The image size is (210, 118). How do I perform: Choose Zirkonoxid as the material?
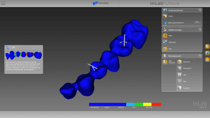[x=180, y=62]
